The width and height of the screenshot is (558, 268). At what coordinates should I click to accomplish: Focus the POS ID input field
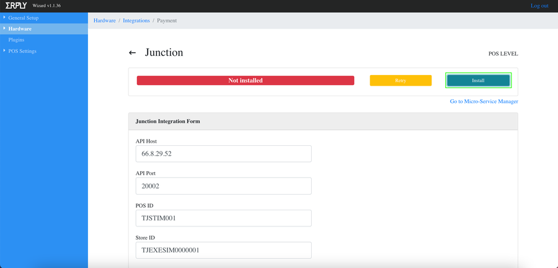(223, 218)
